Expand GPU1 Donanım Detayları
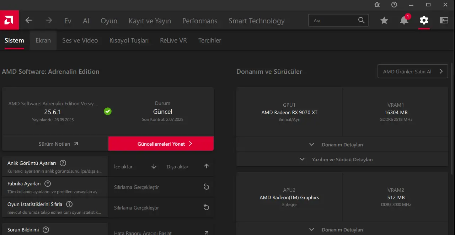The image size is (455, 235). 342,145
